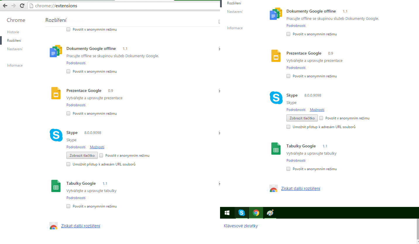Image resolution: width=419 pixels, height=244 pixels.
Task: Switch to Chrome on the taskbar
Action: 256,213
